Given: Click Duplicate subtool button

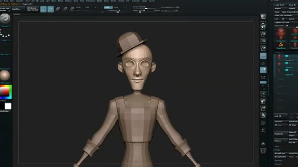Looking at the screenshot, I should 280,134.
